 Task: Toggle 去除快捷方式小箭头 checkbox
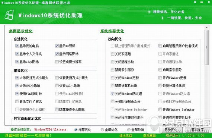(x=17, y=78)
